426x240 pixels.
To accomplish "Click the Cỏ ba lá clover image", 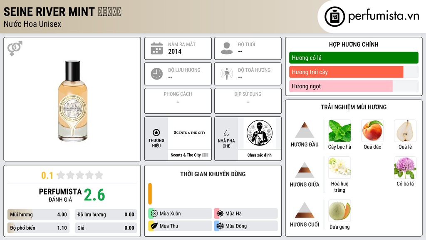I will tap(405, 167).
